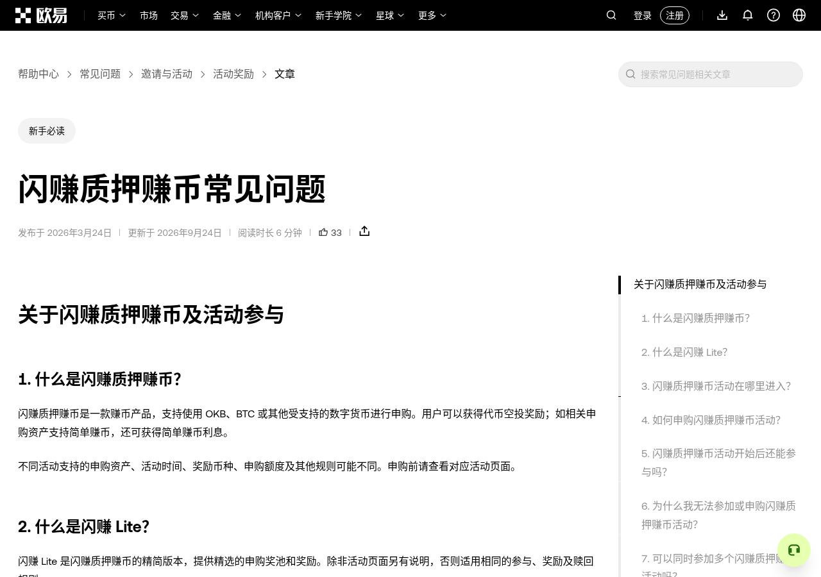The width and height of the screenshot is (821, 577).
Task: Click the download app icon
Action: click(722, 15)
